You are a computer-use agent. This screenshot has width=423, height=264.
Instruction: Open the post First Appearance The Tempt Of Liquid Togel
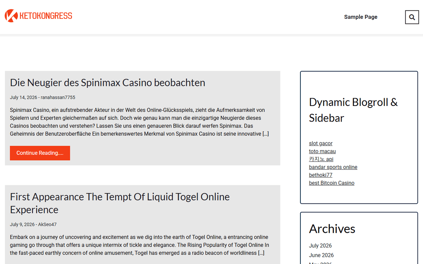[x=120, y=203]
